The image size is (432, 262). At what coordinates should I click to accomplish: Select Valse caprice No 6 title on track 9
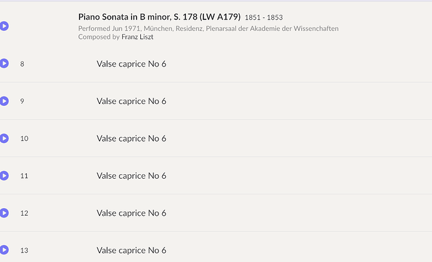pyautogui.click(x=131, y=102)
